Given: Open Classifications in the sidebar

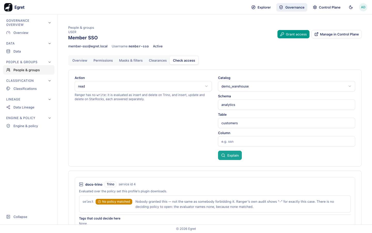Looking at the screenshot, I should [29, 89].
